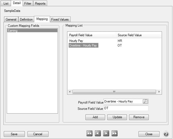Image resolution: width=173 pixels, height=139 pixels.
Task: Switch to the List tab
Action: click(6, 4)
